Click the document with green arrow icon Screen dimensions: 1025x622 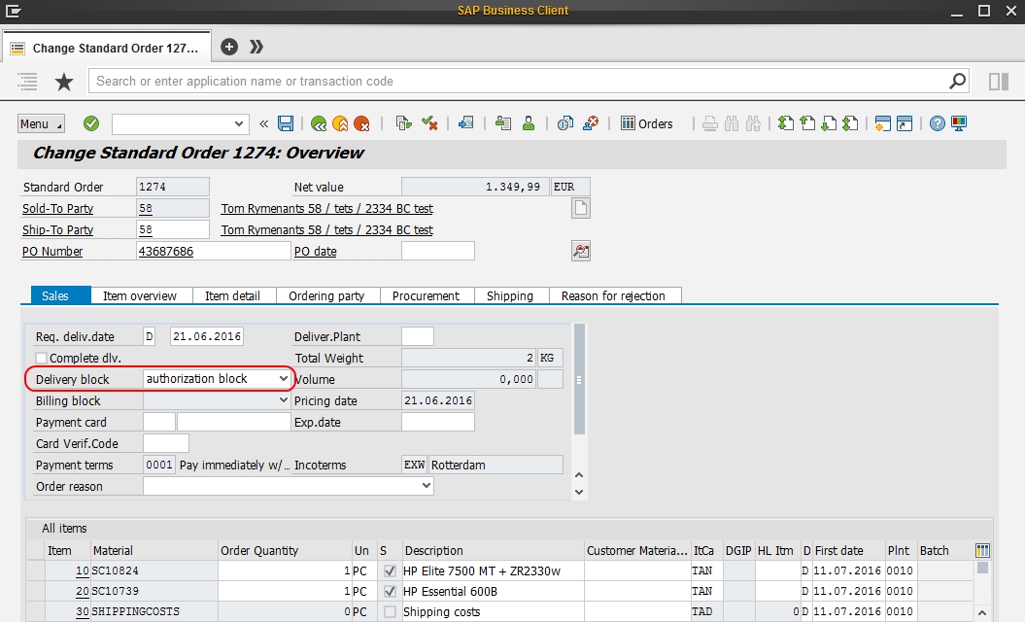pos(404,123)
